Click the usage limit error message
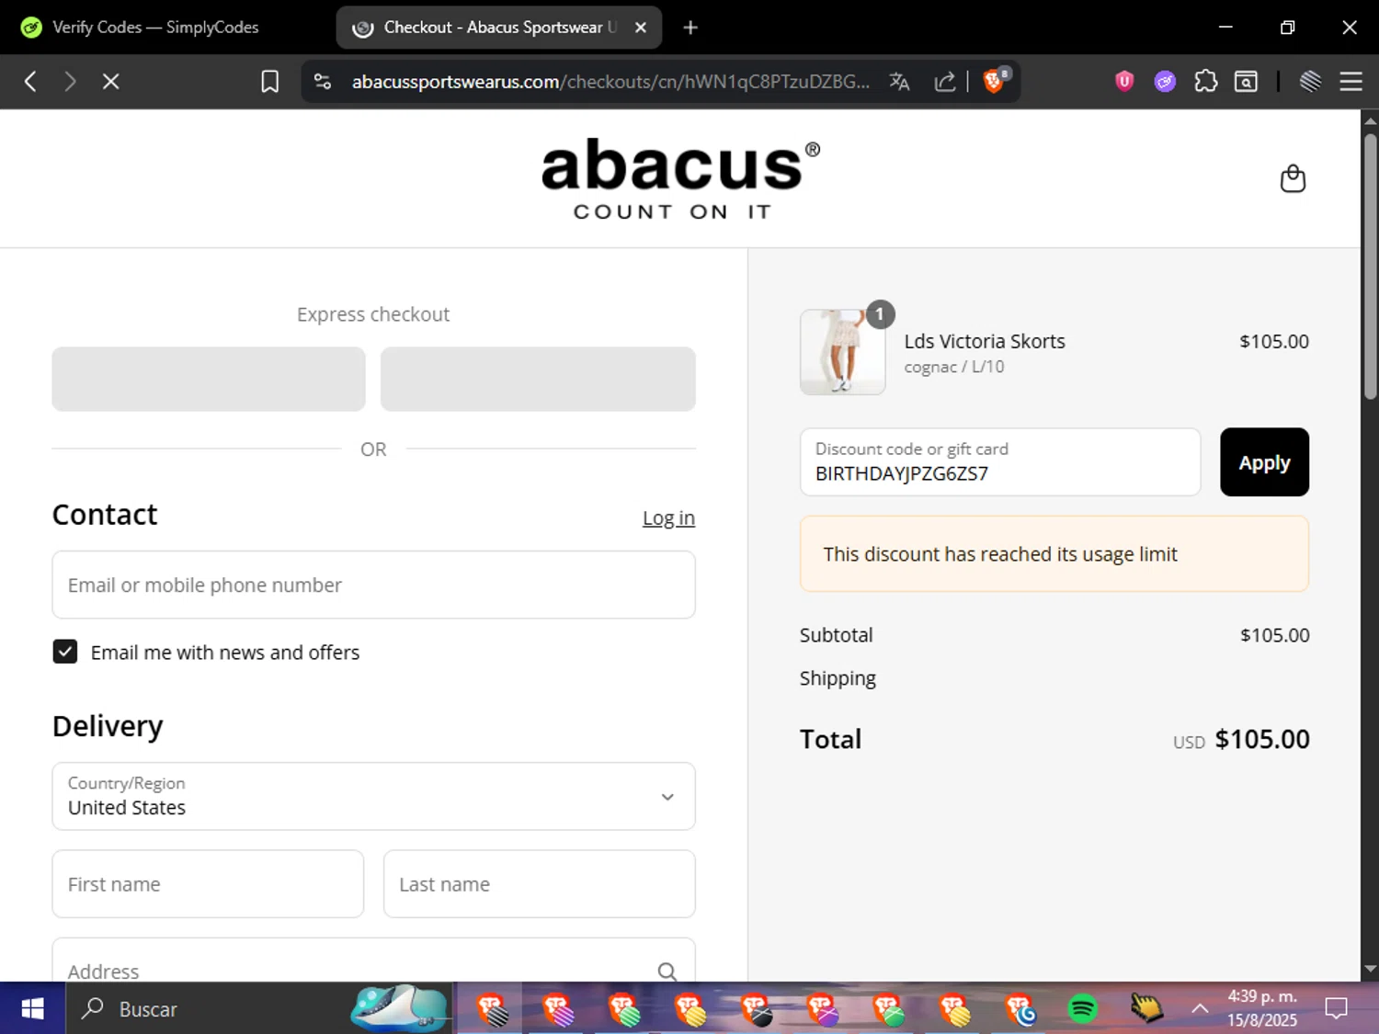Viewport: 1379px width, 1034px height. point(1054,553)
